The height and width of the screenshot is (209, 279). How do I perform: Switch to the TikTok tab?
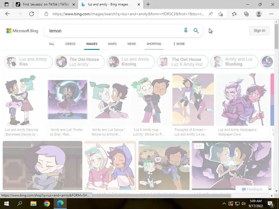(45, 4)
